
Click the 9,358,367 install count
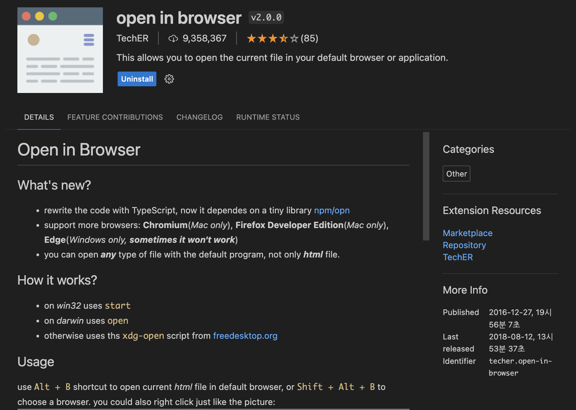(x=204, y=38)
